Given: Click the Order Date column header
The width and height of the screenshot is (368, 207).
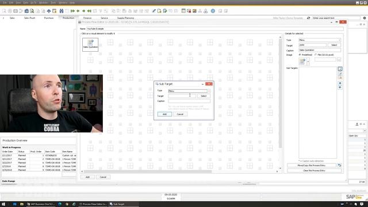Looking at the screenshot, I should coord(7,152).
